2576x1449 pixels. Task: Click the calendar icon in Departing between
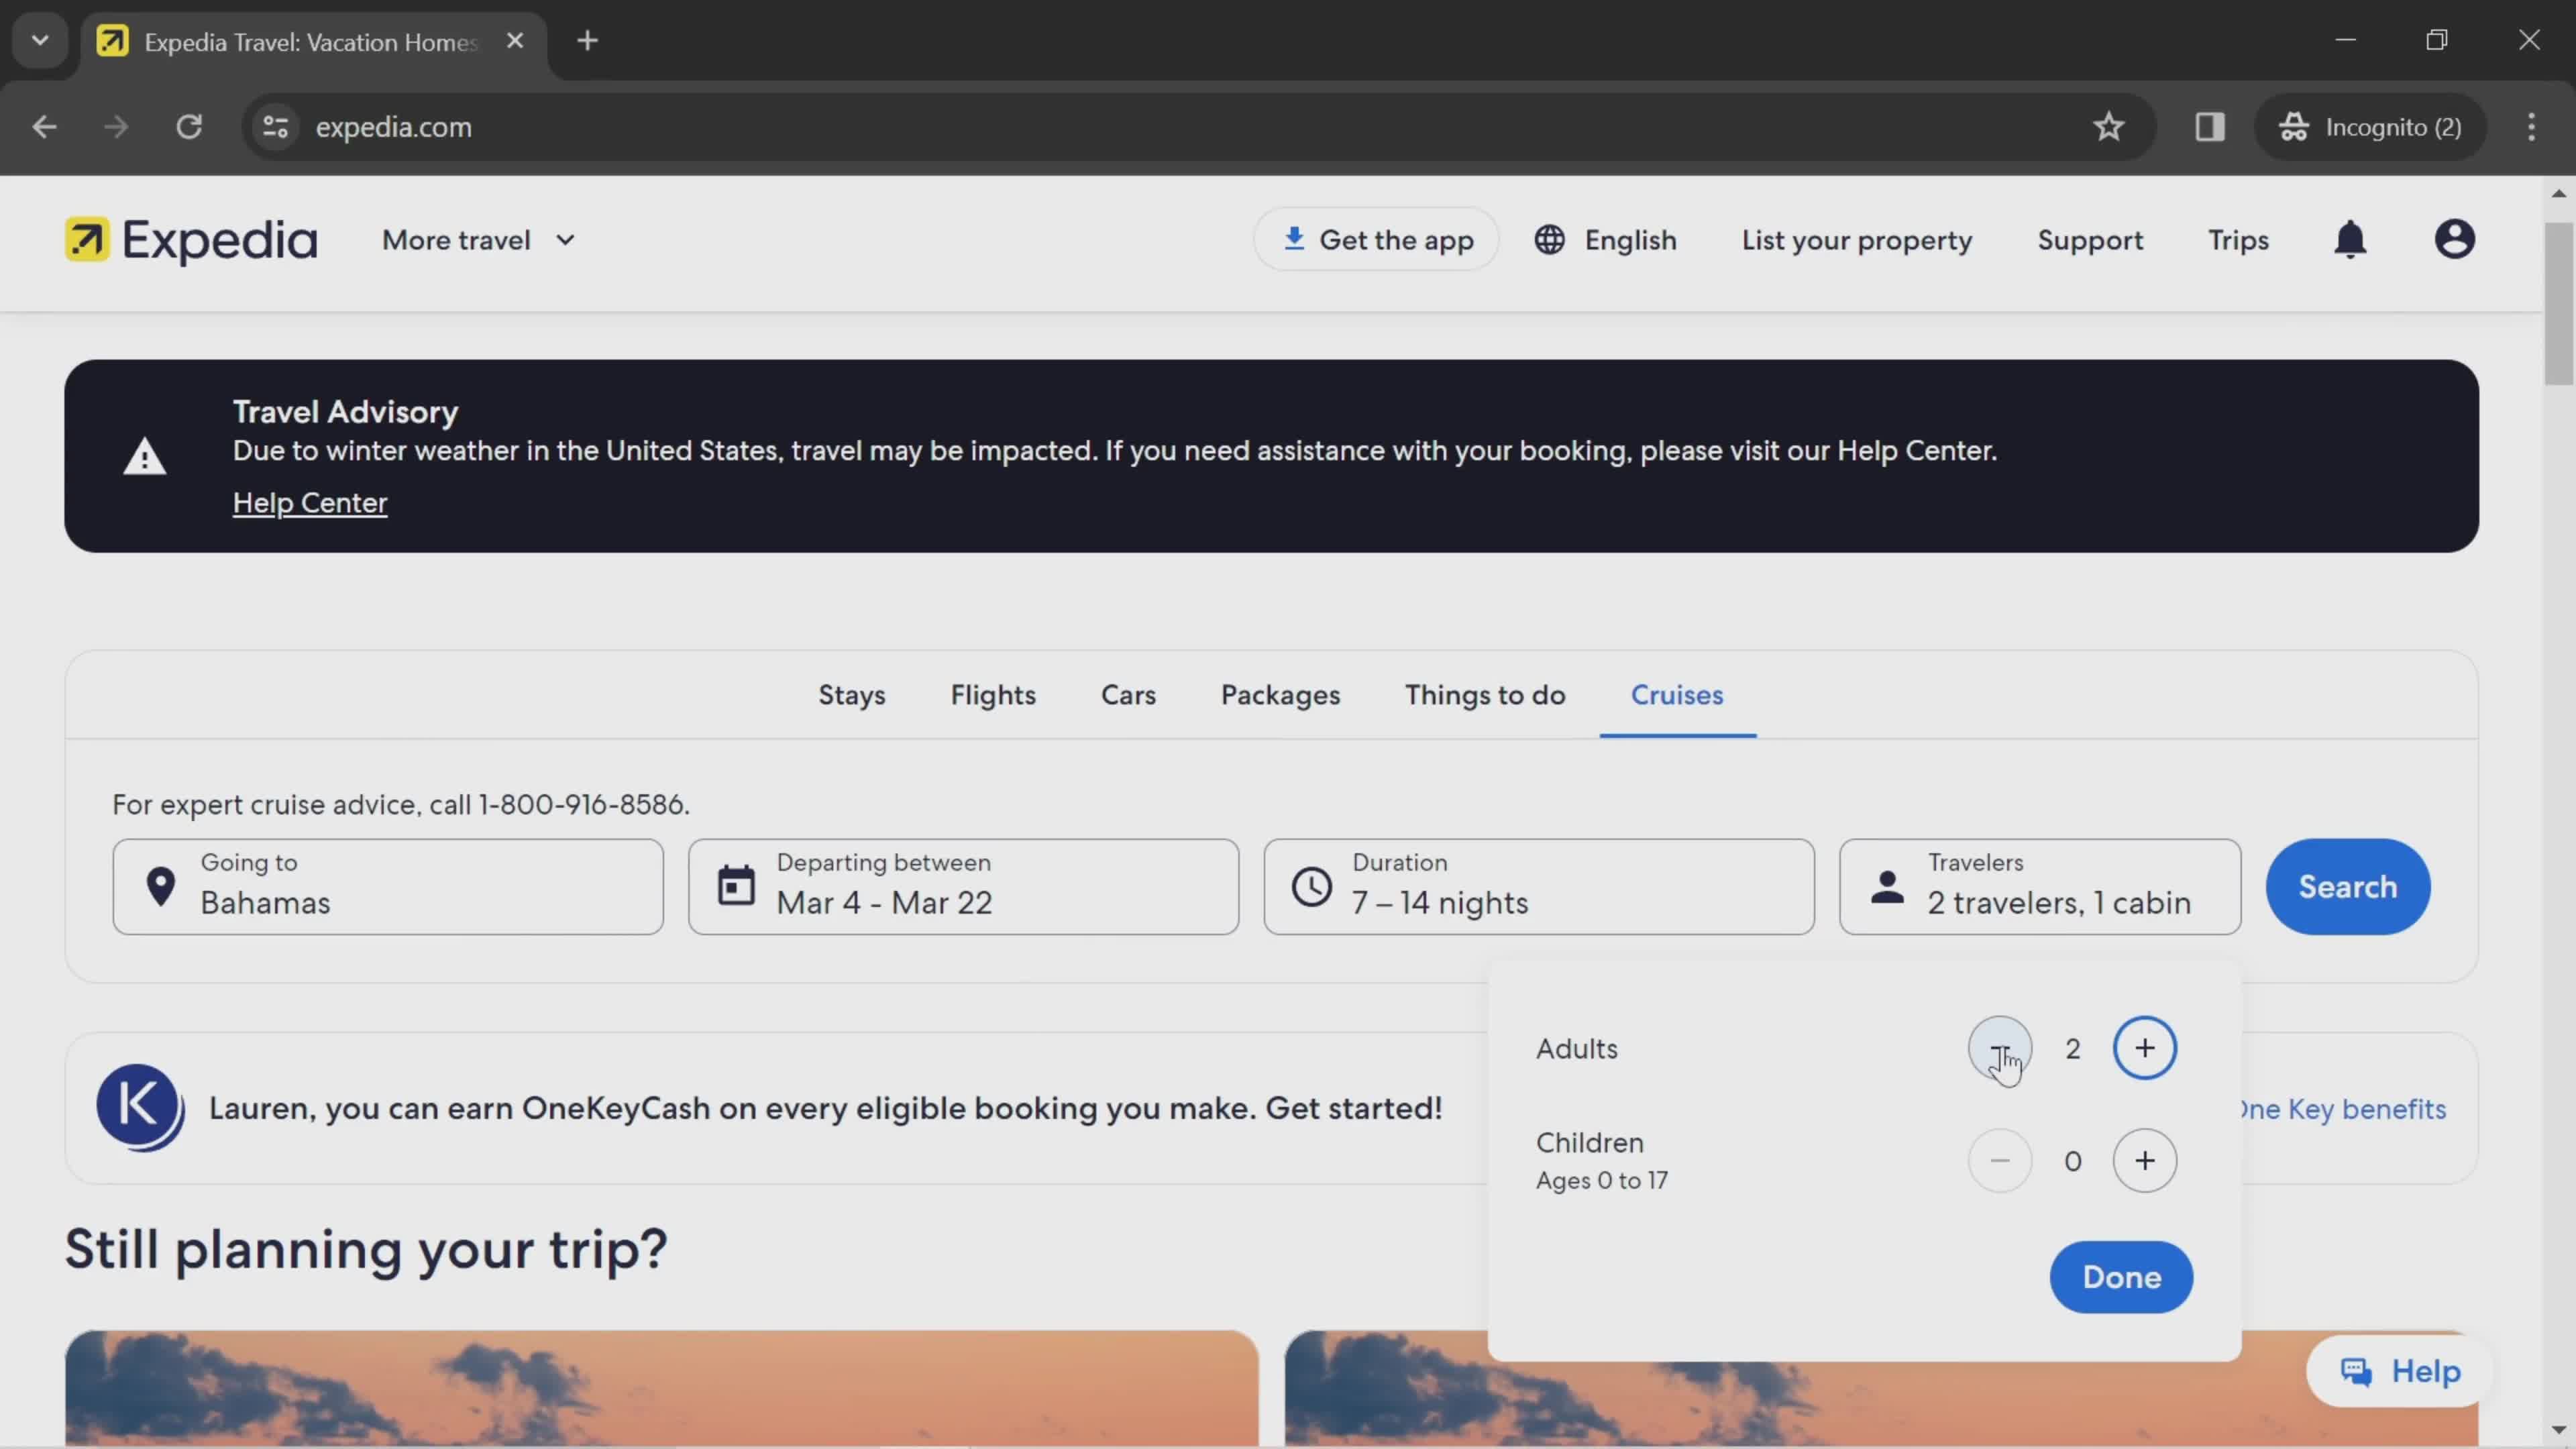tap(736, 886)
